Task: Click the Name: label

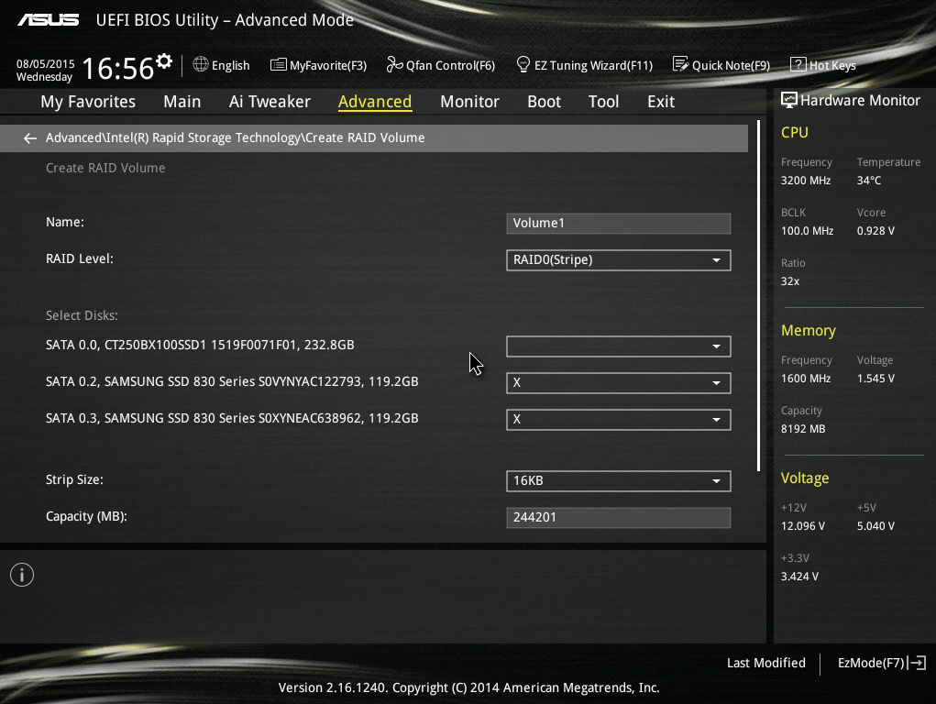Action: click(65, 222)
